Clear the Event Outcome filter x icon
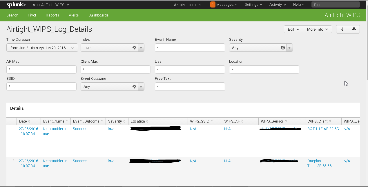368x187 pixels. [x=134, y=86]
